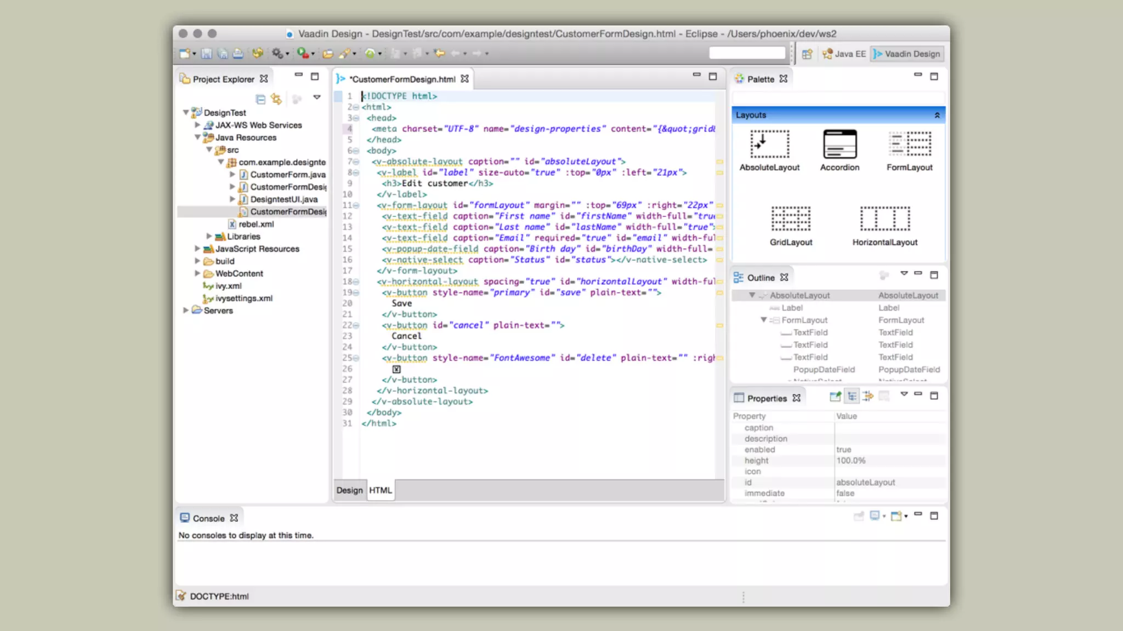The width and height of the screenshot is (1123, 631).
Task: Click the Run/debug launch toolbar icon
Action: pos(302,53)
